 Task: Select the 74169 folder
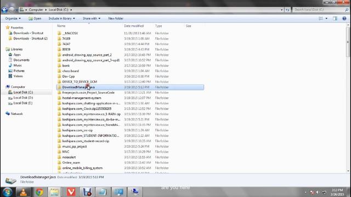[66, 39]
